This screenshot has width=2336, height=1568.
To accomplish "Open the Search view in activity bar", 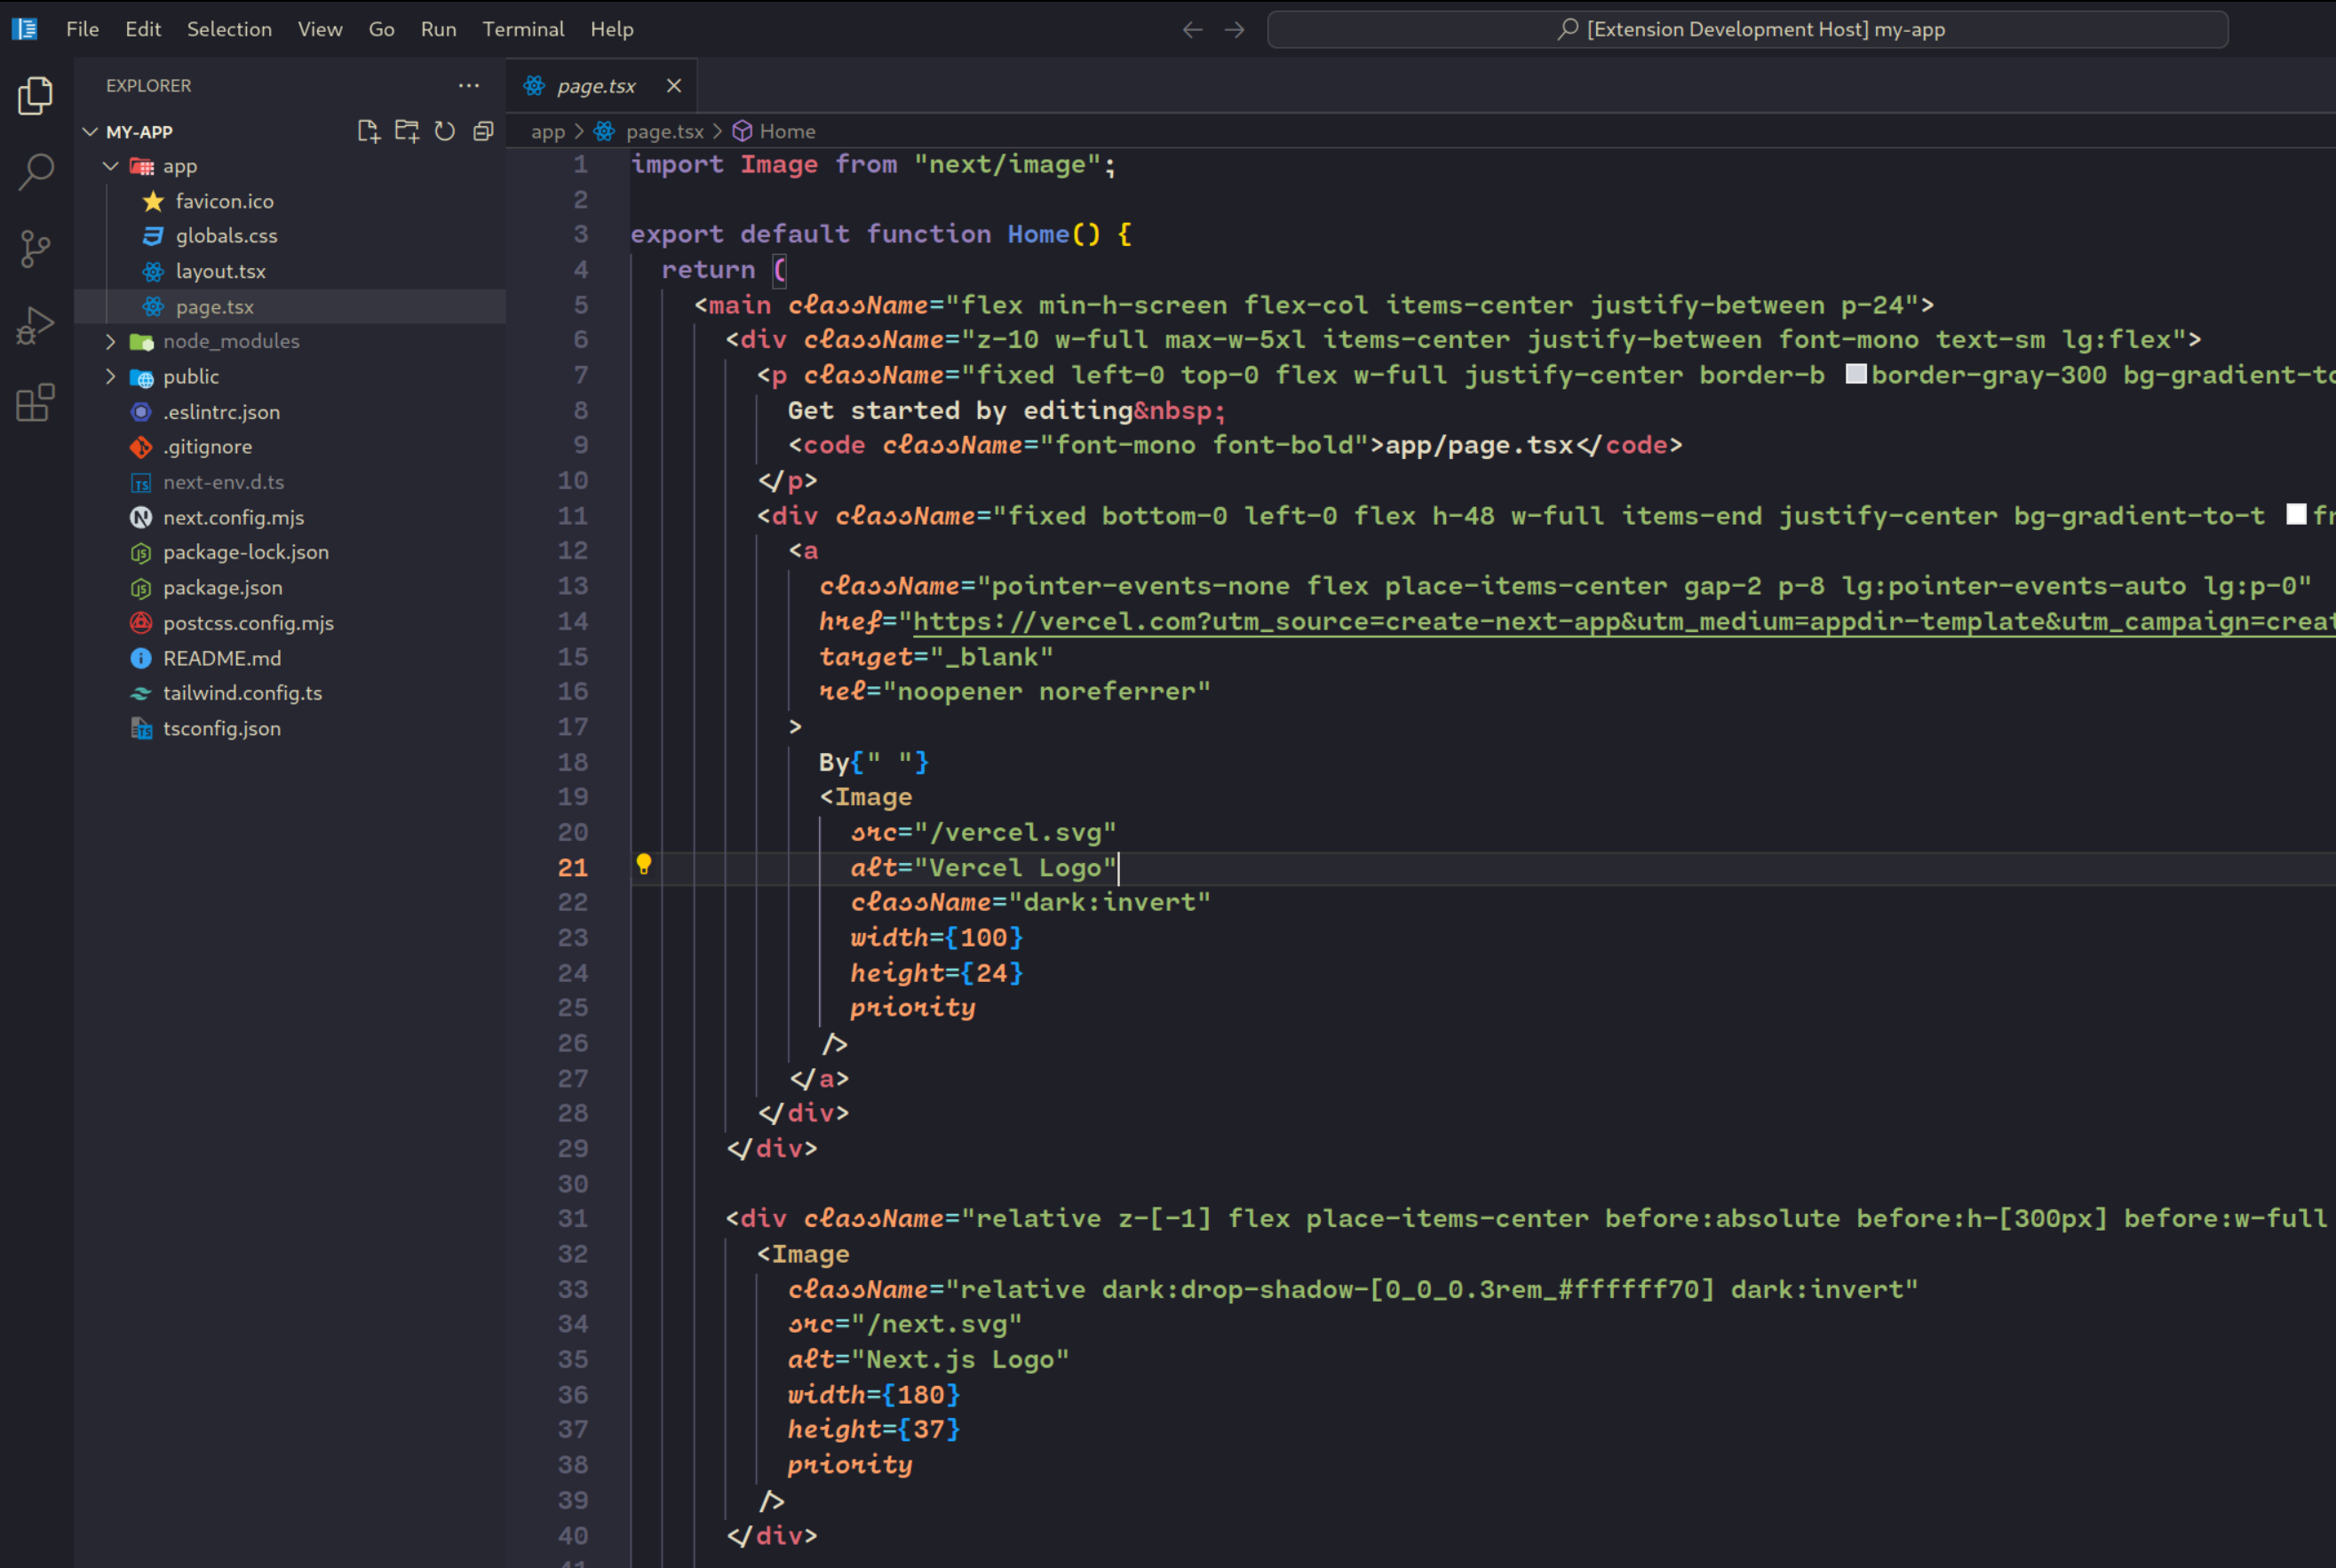I will tap(36, 172).
